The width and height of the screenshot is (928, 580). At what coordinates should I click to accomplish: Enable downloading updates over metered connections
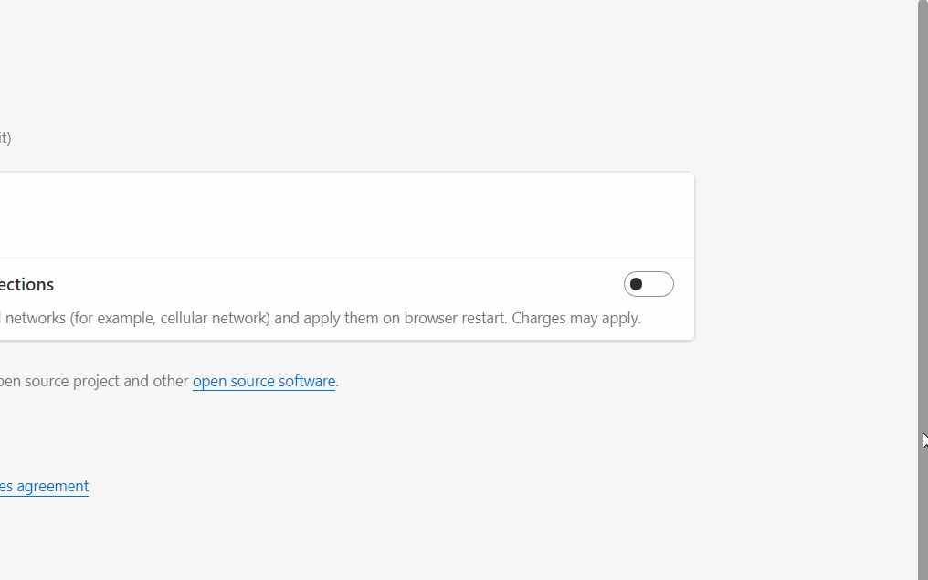[649, 284]
